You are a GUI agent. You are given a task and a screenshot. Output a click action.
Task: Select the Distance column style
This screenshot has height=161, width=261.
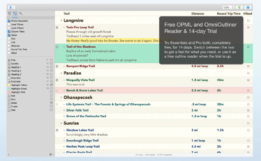pyautogui.click(x=15, y=46)
